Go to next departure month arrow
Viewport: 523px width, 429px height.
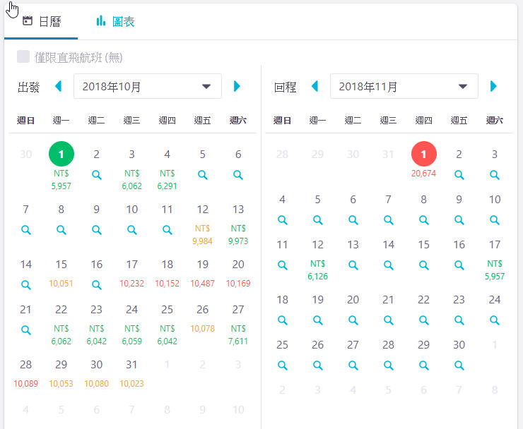point(237,86)
